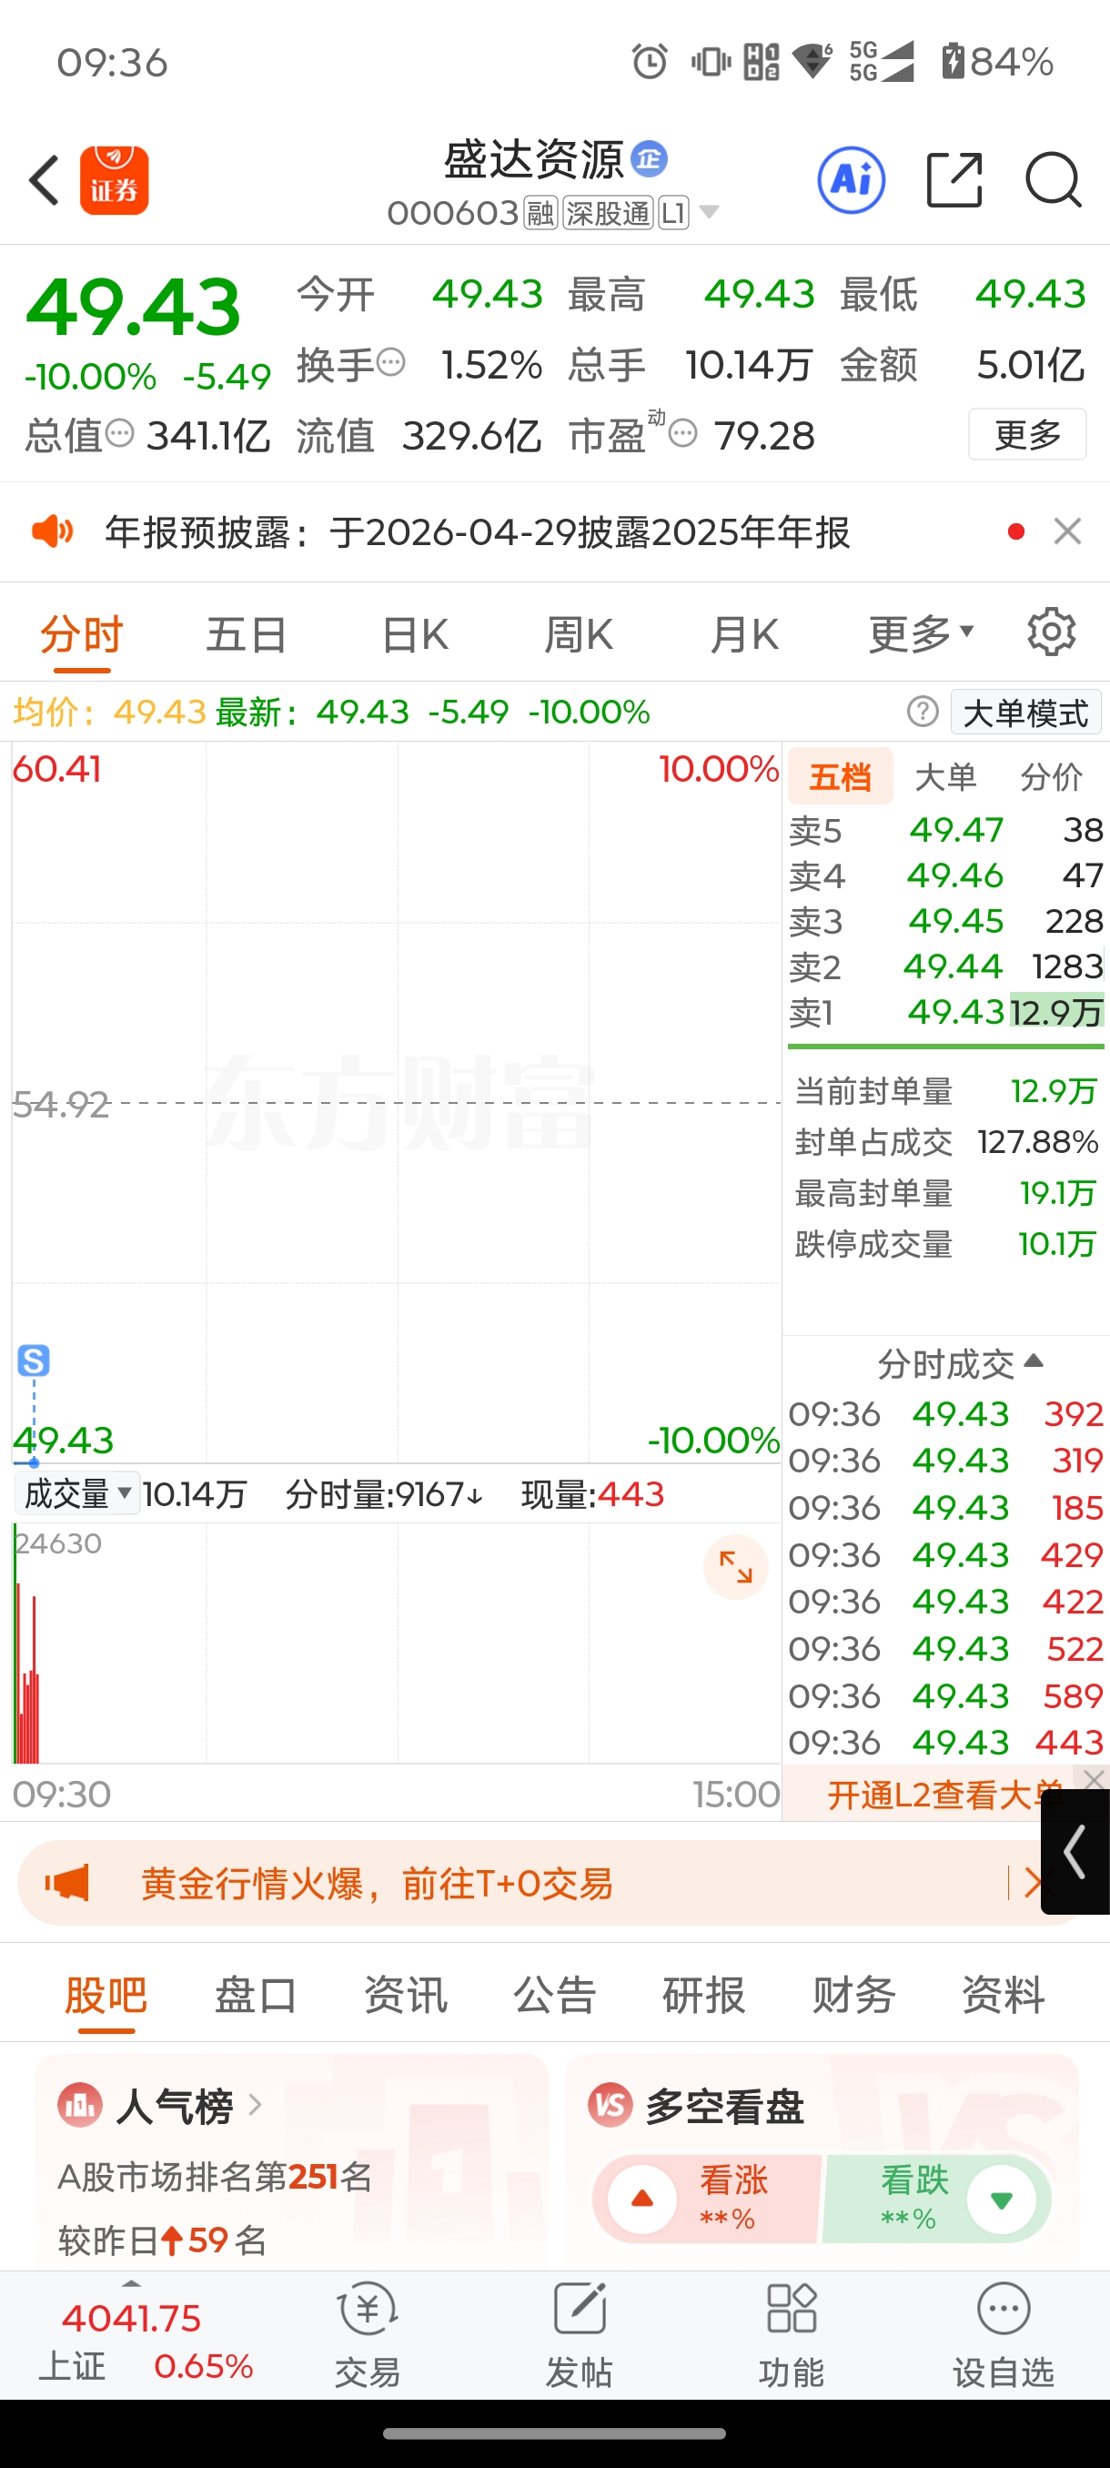Screen dimensions: 1110x2468
Task: Tap the L1 level tag
Action: (x=673, y=213)
